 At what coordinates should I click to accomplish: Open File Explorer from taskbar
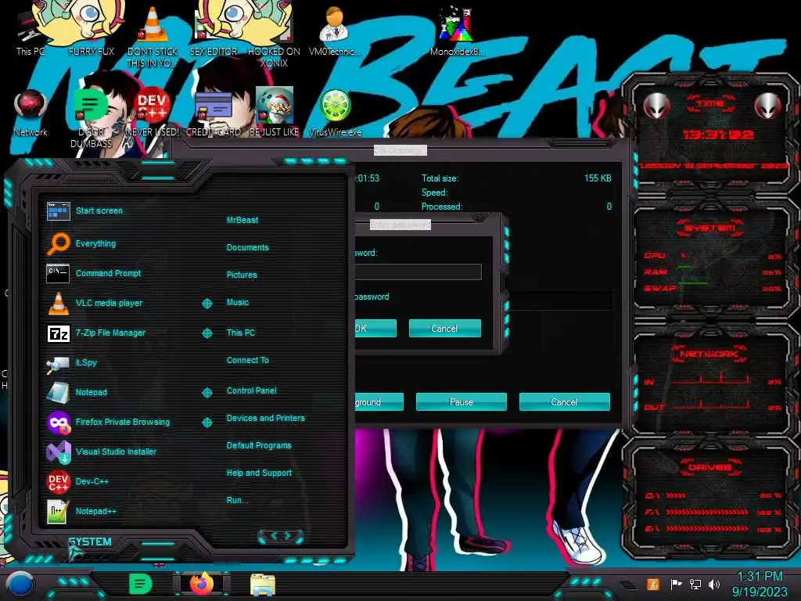[x=263, y=585]
